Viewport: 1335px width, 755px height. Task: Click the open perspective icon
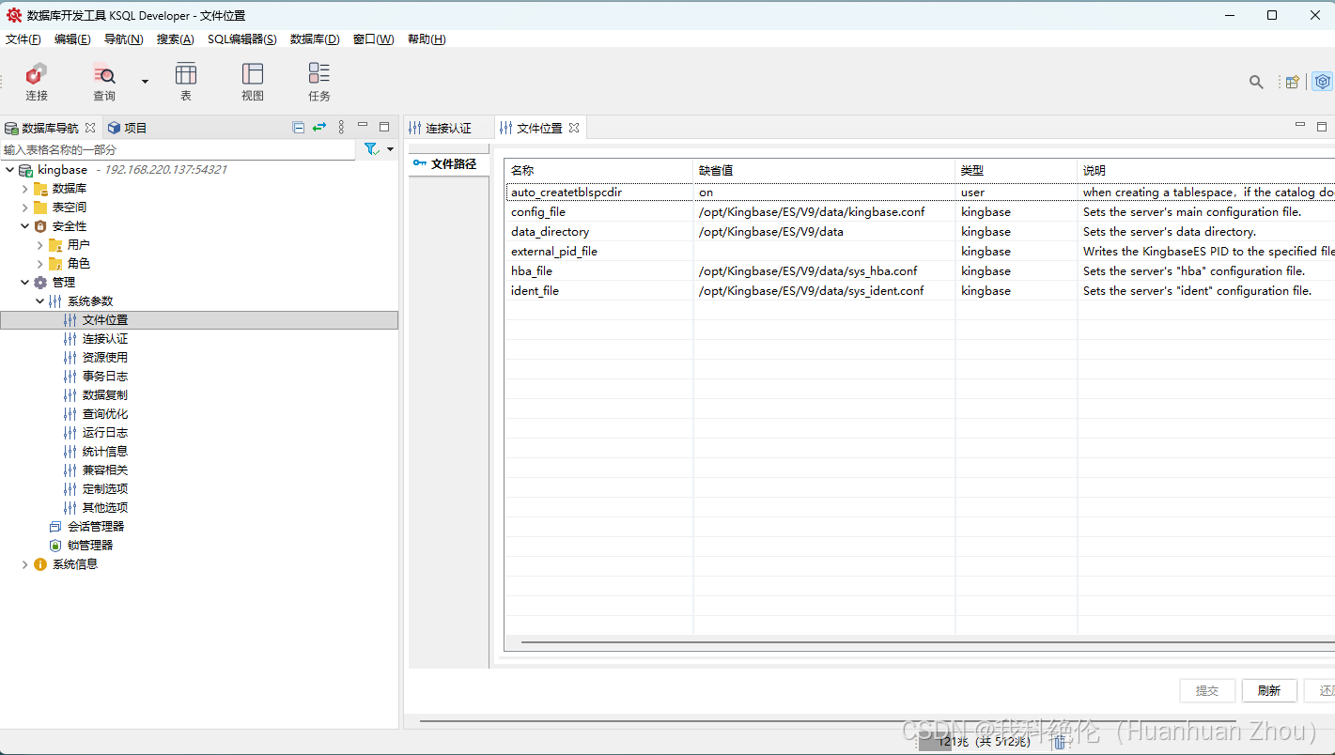1293,82
